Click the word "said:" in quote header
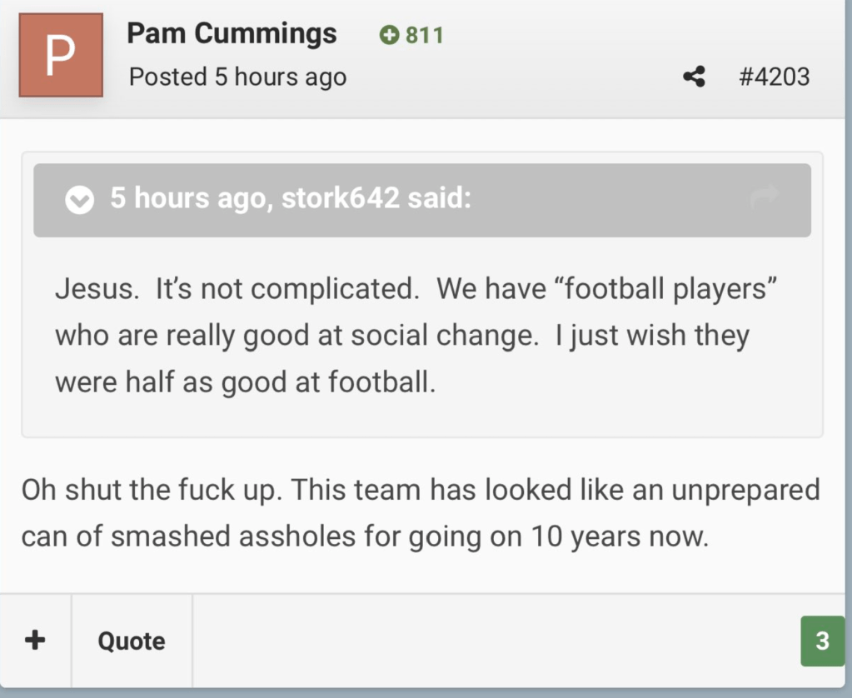Screen dimensions: 852x698 (x=439, y=200)
